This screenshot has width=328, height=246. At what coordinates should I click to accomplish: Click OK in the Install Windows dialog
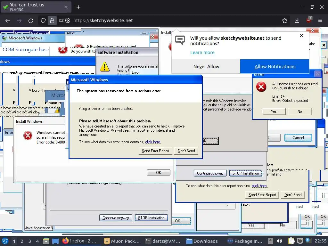(x=159, y=173)
